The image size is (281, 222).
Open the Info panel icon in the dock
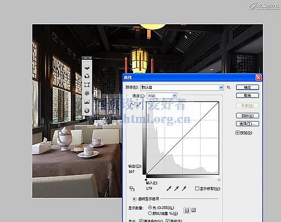(x=87, y=110)
